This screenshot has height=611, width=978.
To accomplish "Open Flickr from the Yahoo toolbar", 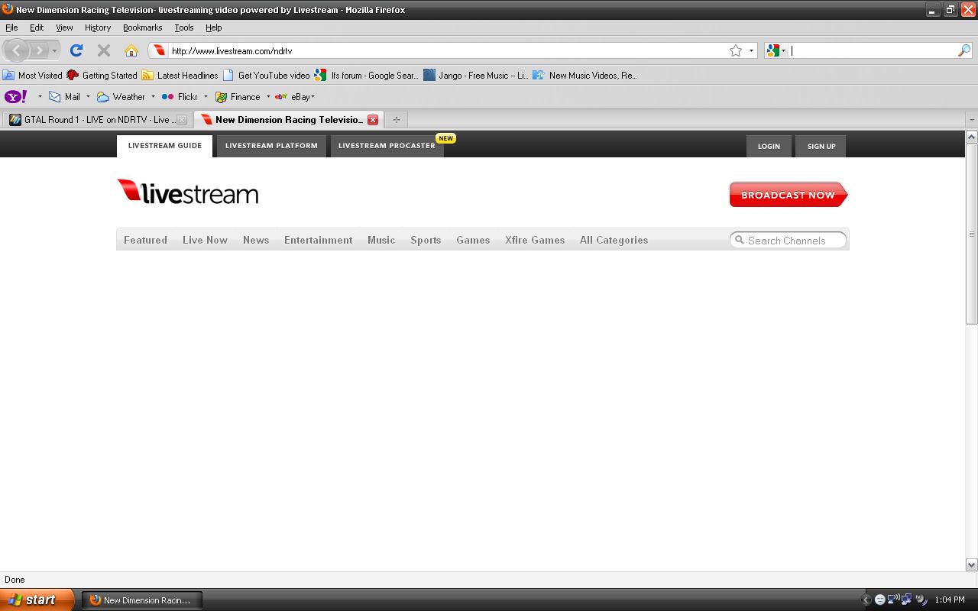I will tap(180, 97).
